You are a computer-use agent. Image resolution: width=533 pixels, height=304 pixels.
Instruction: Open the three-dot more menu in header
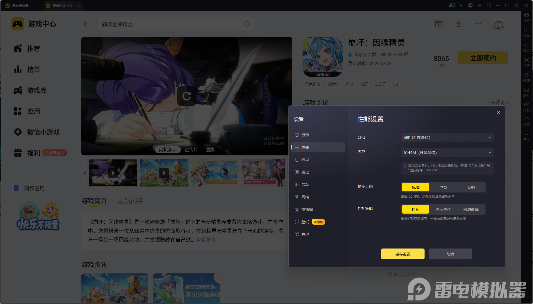pos(478,24)
